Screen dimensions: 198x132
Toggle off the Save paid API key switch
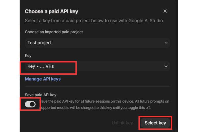(x=30, y=104)
